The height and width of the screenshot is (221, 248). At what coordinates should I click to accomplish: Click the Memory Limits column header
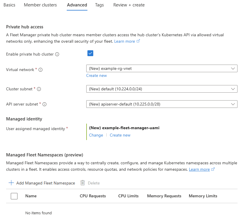click(203, 196)
